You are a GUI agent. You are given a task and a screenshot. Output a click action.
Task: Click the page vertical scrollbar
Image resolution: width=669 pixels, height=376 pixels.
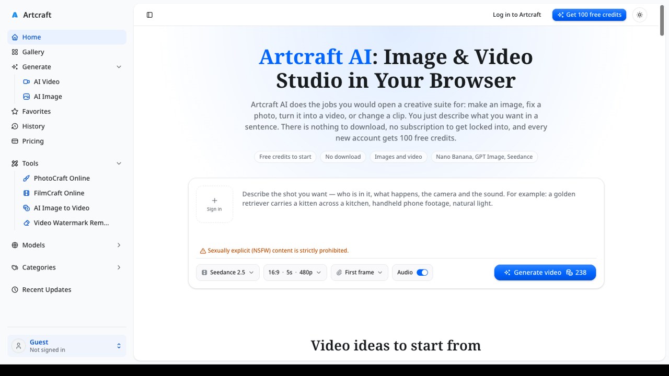[x=662, y=21]
